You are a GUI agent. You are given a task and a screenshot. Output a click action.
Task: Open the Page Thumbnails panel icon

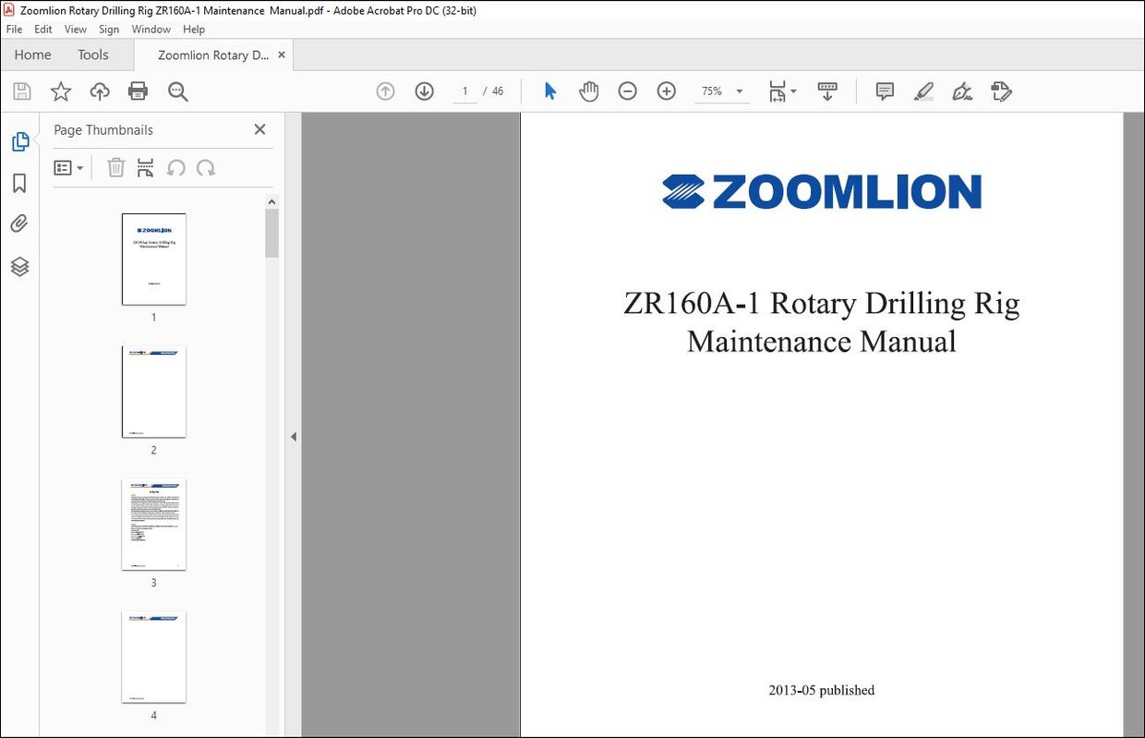20,140
